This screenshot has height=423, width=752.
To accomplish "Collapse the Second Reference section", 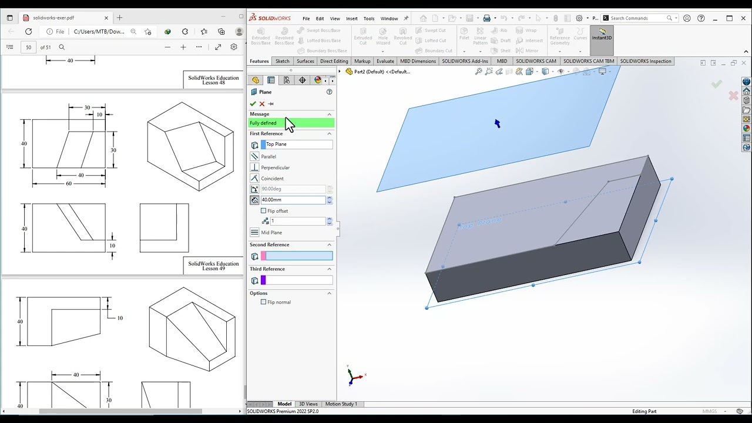I will [x=329, y=244].
